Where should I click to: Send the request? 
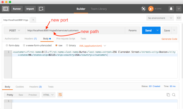[148, 30]
